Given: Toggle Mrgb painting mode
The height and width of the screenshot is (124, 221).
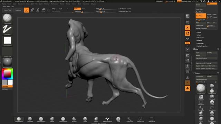Looking at the screenshot, I should point(54,9).
